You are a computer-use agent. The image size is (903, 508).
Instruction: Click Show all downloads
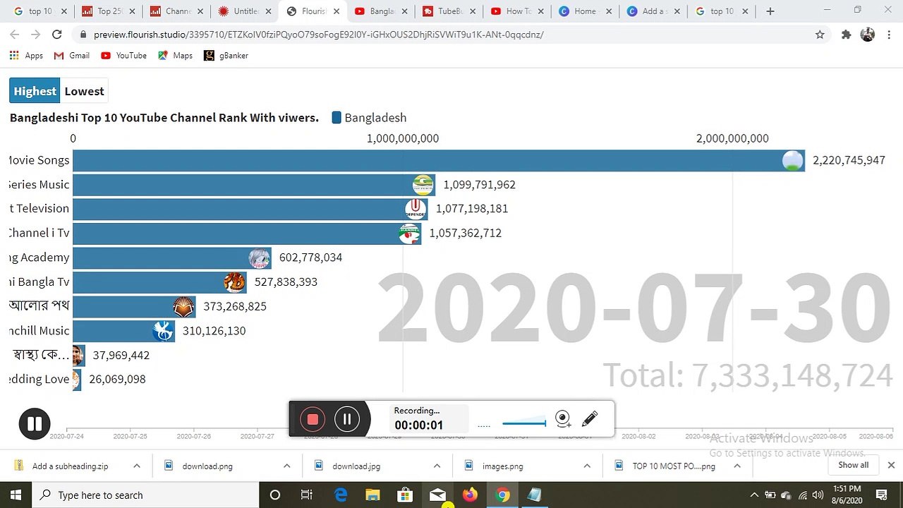pos(853,465)
